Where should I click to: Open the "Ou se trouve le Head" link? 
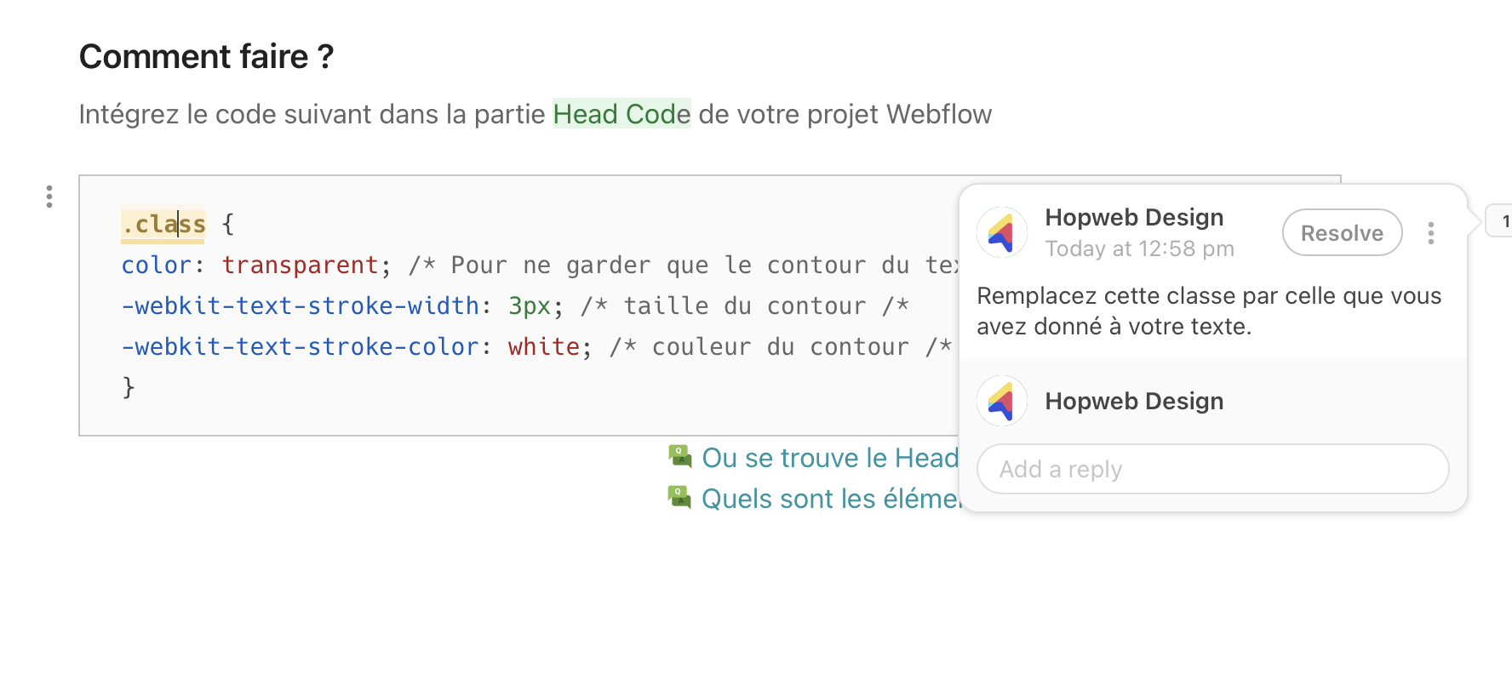[829, 458]
